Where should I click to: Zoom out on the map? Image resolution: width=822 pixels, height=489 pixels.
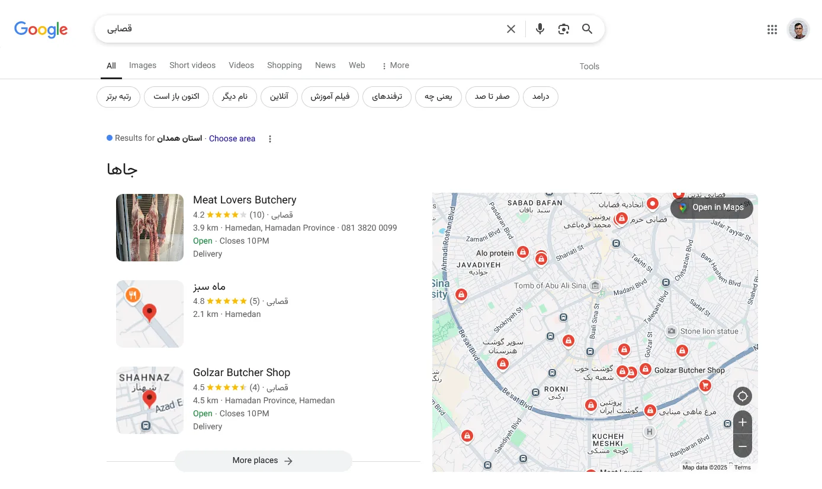pyautogui.click(x=743, y=446)
